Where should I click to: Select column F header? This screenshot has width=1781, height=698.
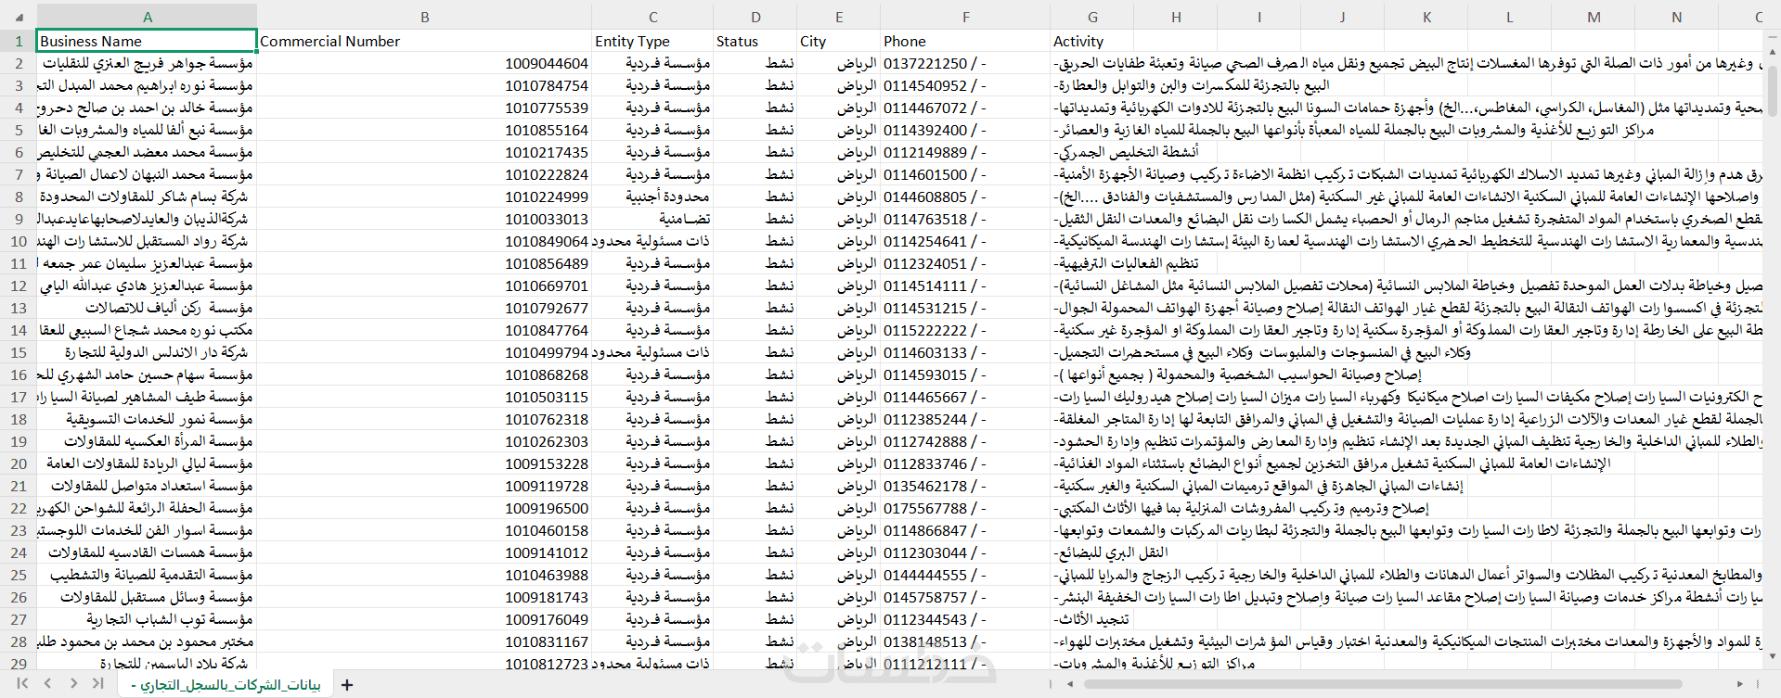(965, 17)
